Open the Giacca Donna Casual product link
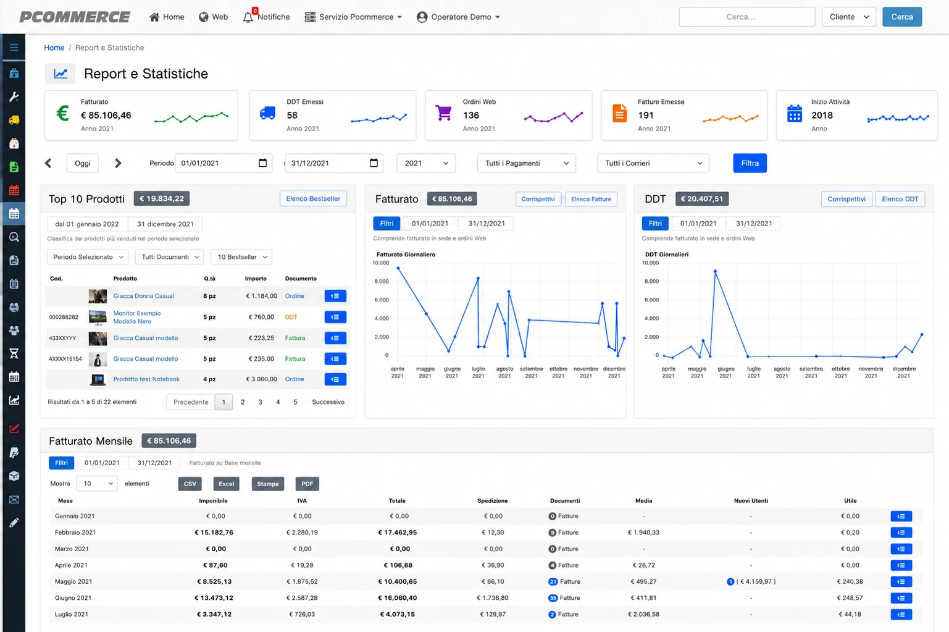Screen dimensions: 949x632 144,296
